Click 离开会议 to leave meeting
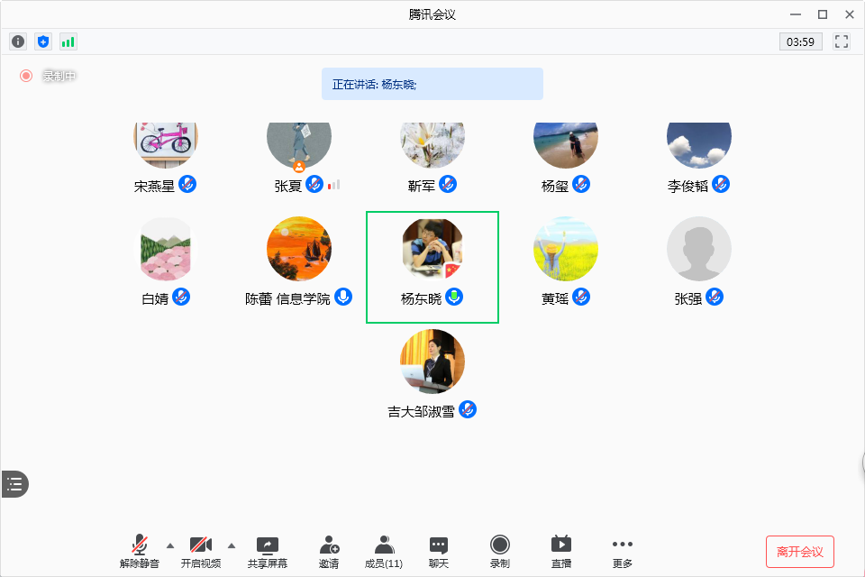Screen dimensions: 865x577 (800, 551)
